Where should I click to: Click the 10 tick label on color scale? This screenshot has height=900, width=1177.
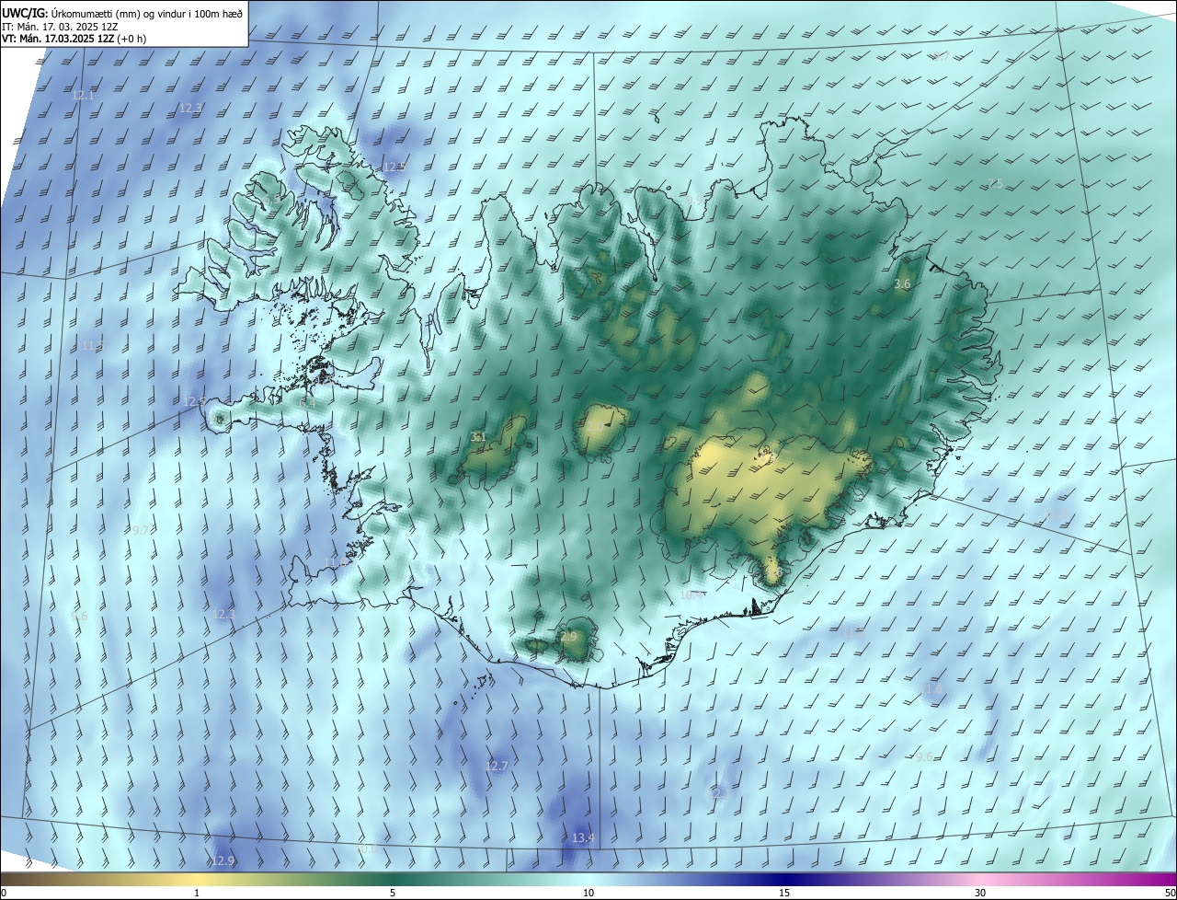coord(588,893)
